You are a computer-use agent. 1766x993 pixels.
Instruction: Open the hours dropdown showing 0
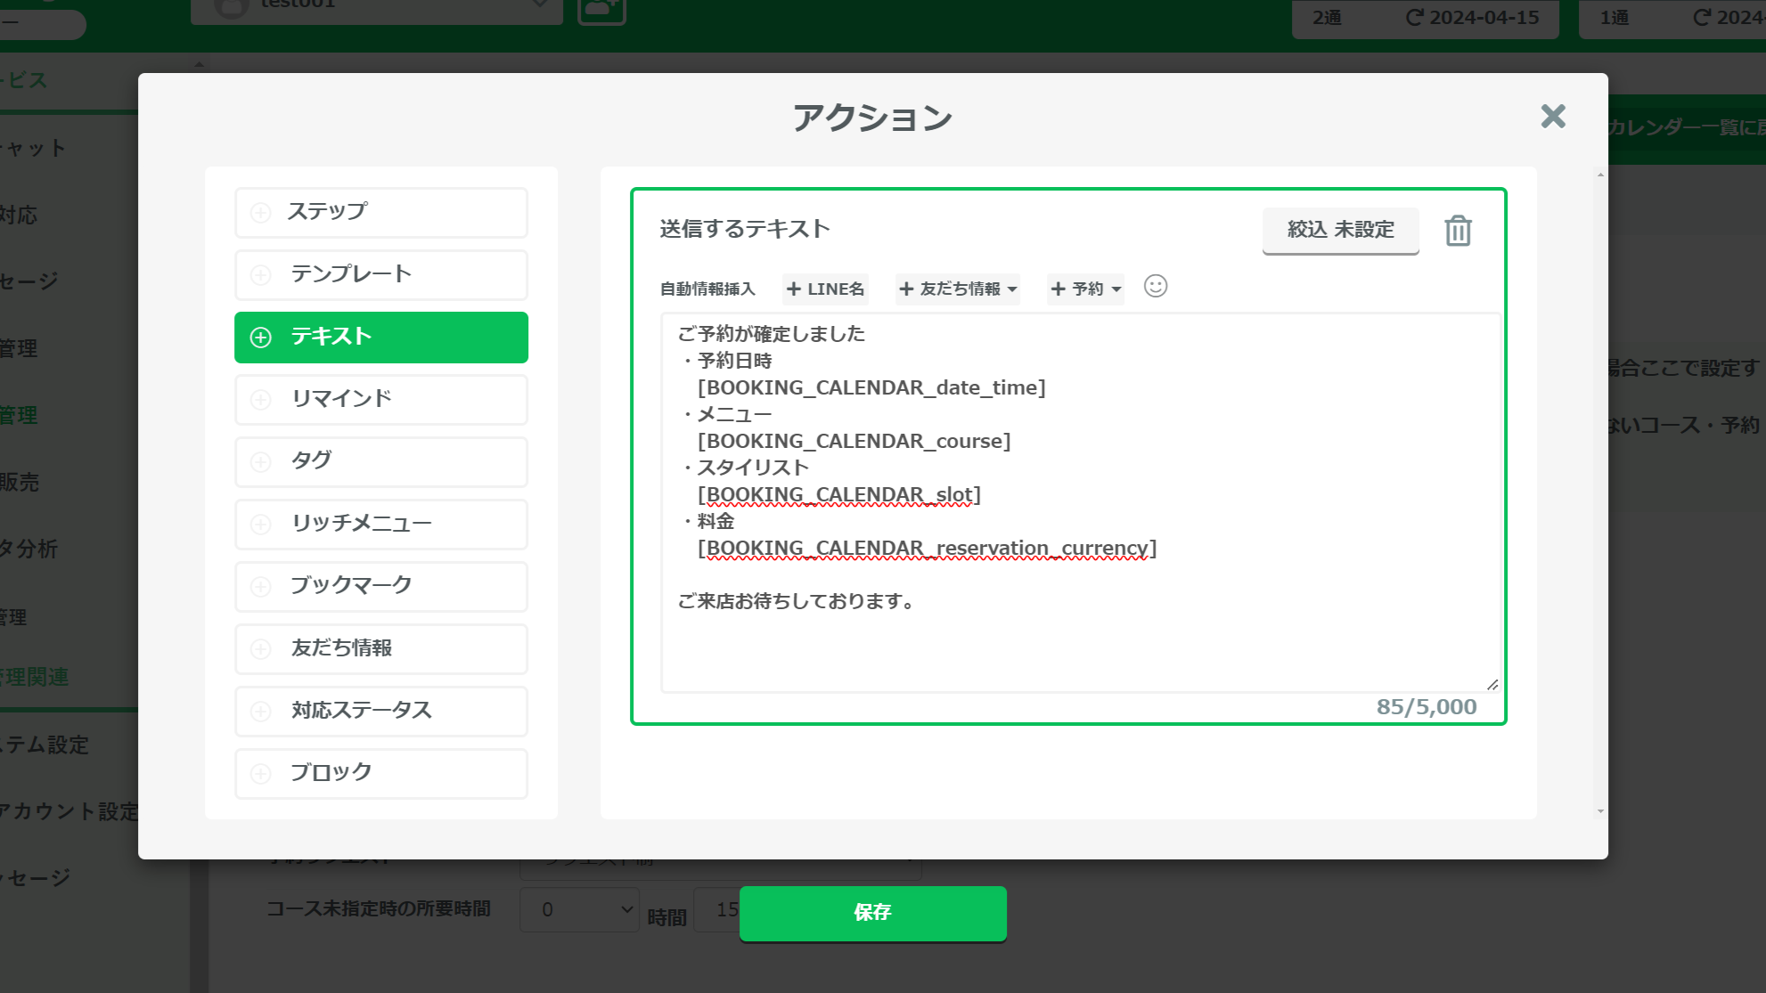(x=579, y=909)
